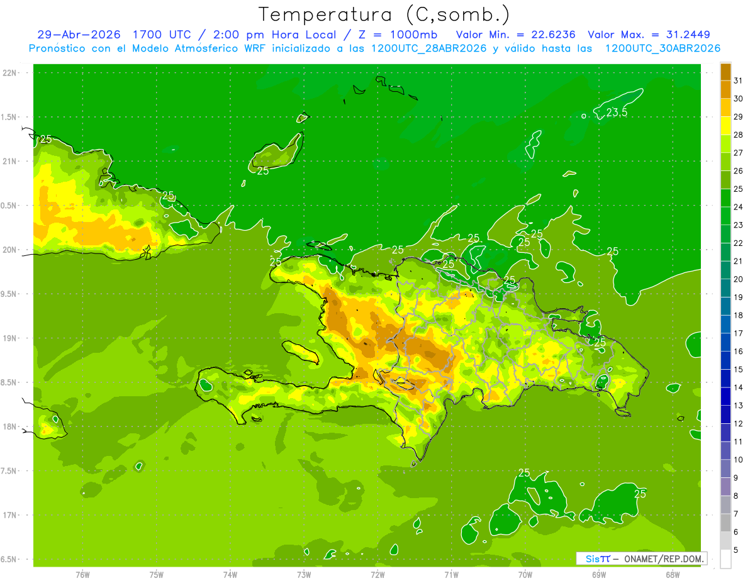Click the 22N latitude axis label
Screen dimensions: 755x583
11,72
